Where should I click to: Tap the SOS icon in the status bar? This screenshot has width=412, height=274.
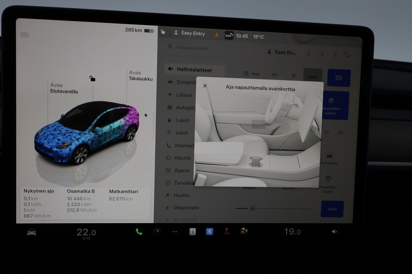(228, 35)
